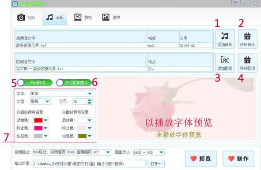
Task: Open the 相片 (Photos) tab
Action: click(x=26, y=18)
